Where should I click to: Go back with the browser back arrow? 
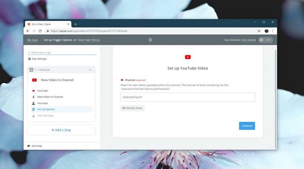(x=28, y=31)
